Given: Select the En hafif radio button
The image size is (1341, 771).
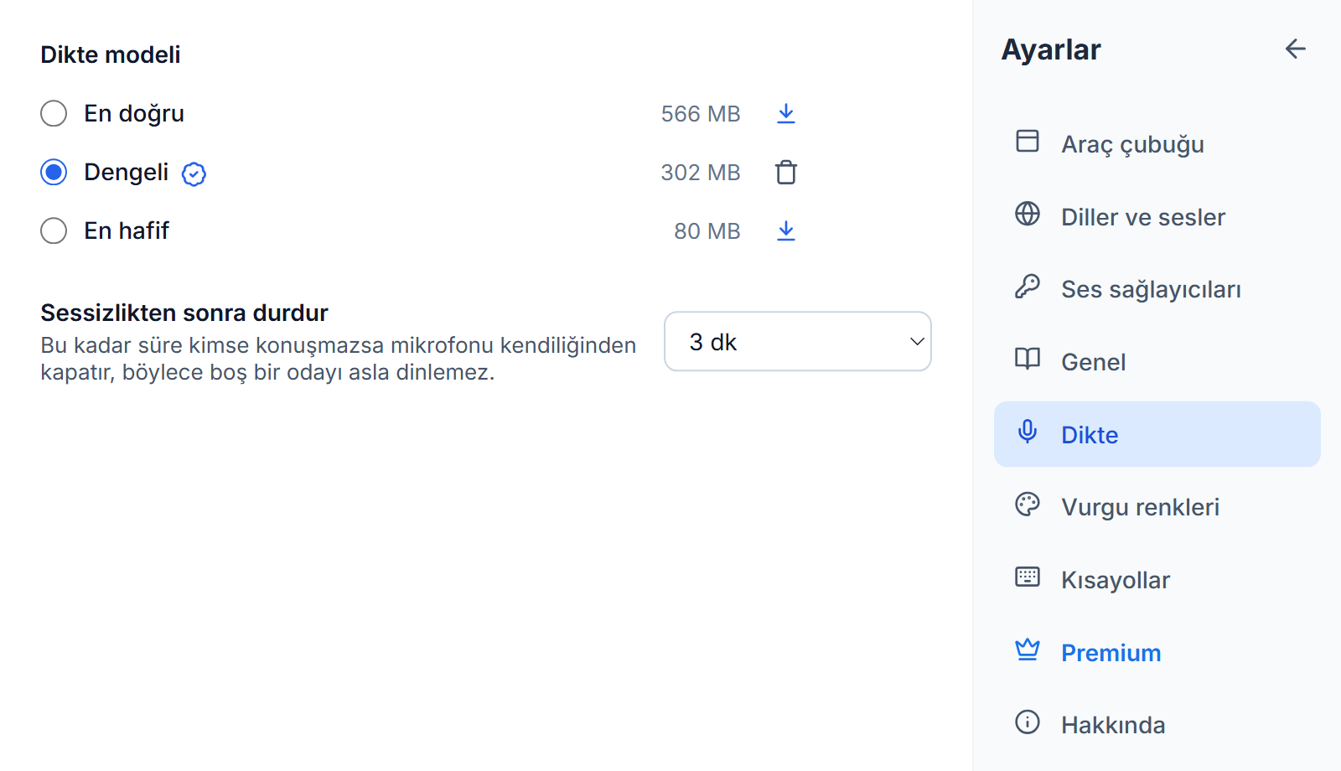Looking at the screenshot, I should (x=54, y=230).
